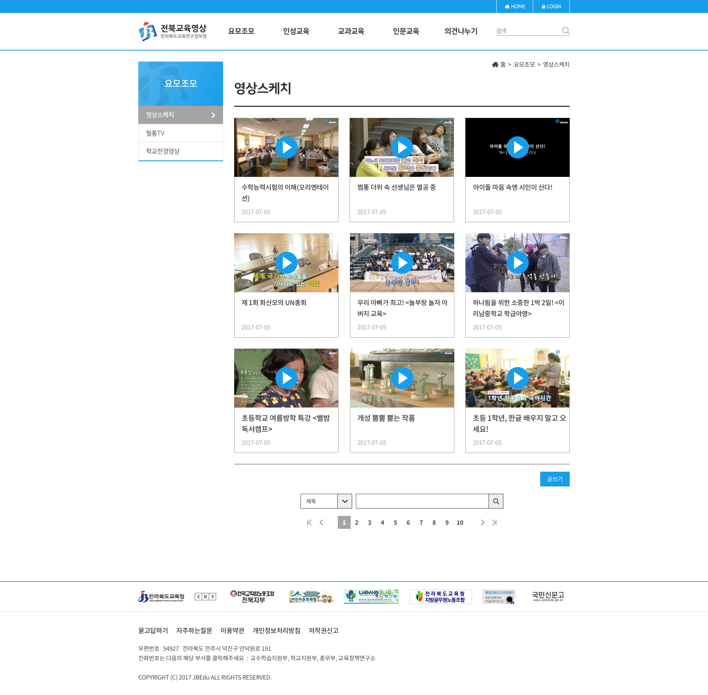Open the 국민신문고 banner
708x695 pixels.
[x=548, y=596]
